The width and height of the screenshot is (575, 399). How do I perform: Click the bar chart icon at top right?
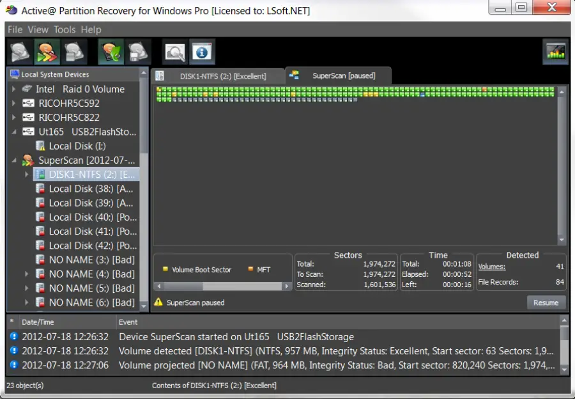556,52
